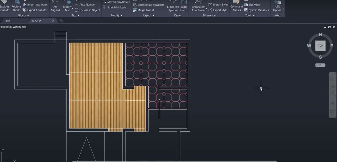Click Import Attributes in Blocks panel

point(35,4)
